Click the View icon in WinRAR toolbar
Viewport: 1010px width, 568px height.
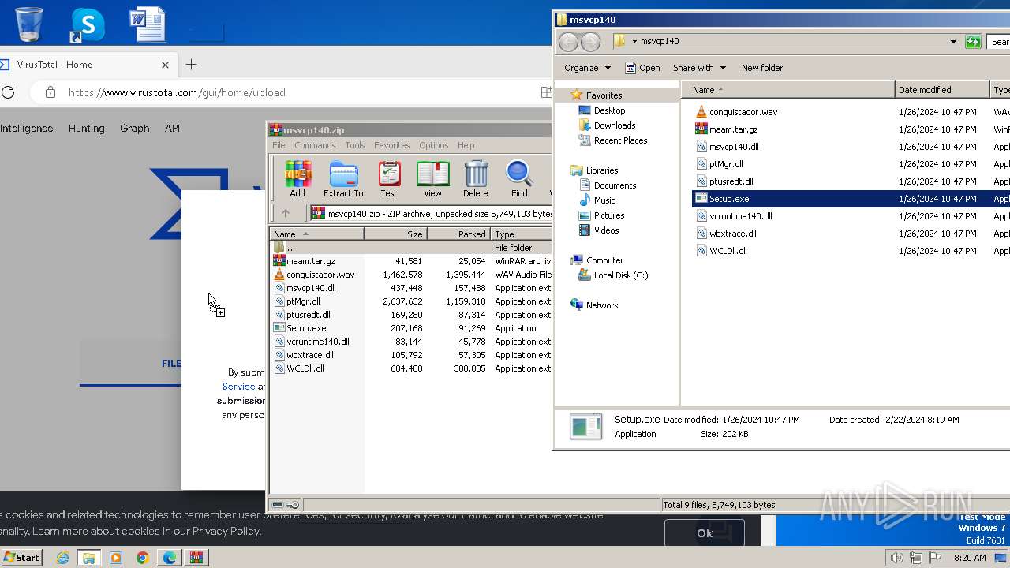[x=432, y=178]
